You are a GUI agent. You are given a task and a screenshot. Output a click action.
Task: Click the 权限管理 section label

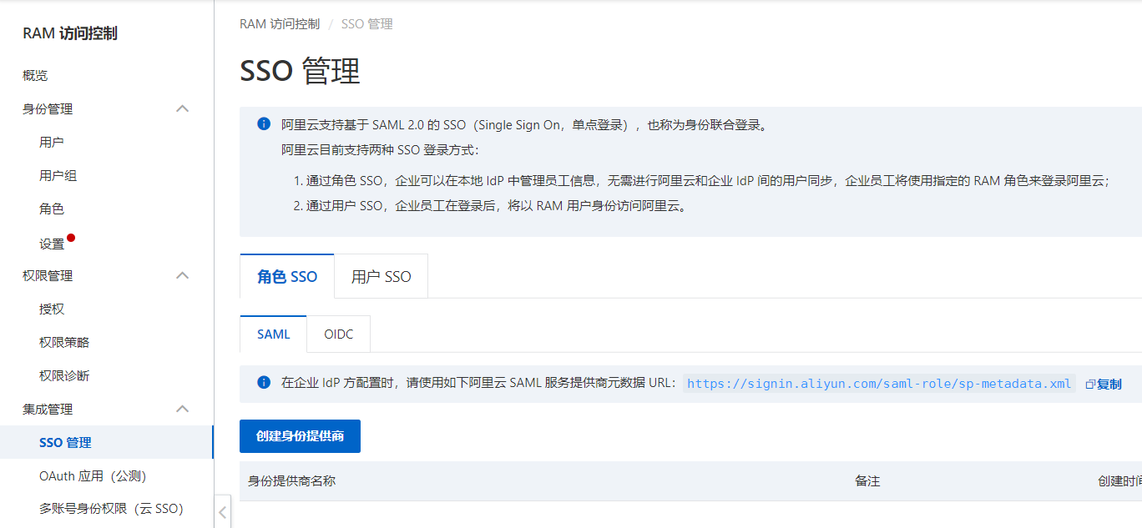48,275
